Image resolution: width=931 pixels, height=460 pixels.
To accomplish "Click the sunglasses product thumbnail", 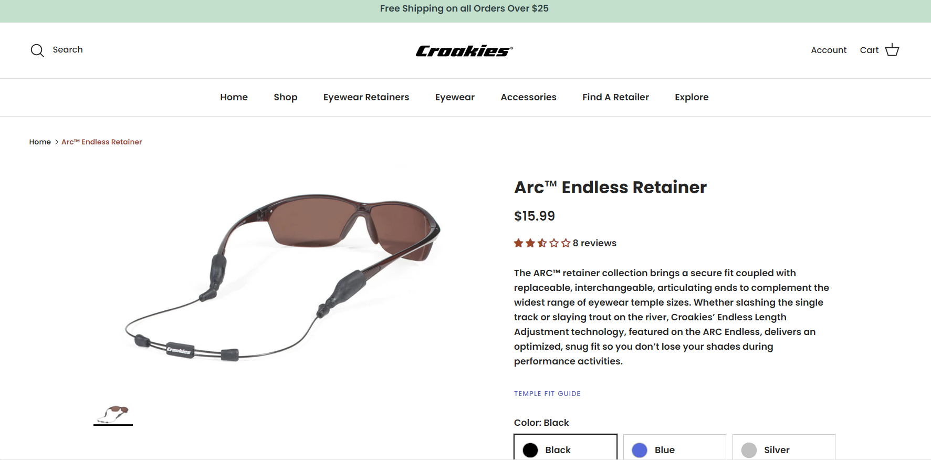I will coord(113,414).
